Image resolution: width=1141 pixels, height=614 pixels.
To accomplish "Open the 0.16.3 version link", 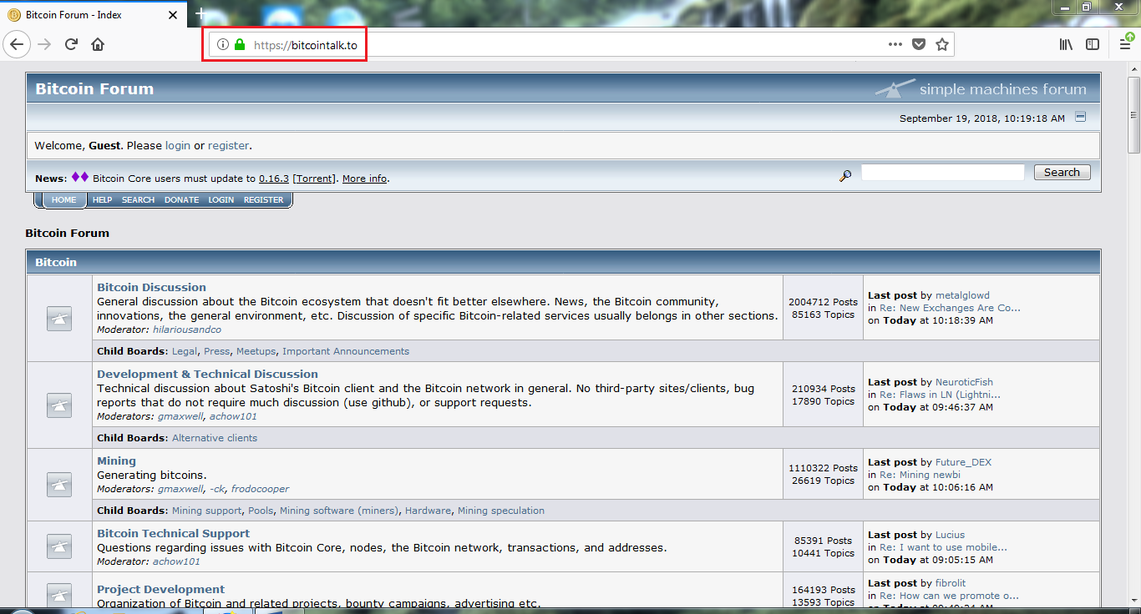I will tap(274, 179).
